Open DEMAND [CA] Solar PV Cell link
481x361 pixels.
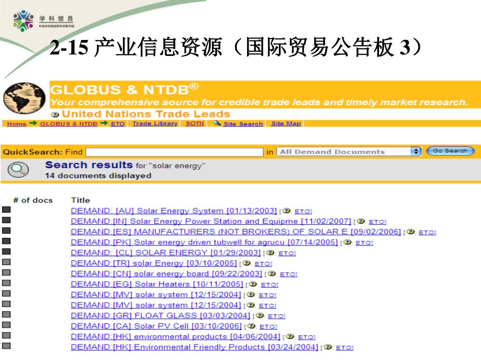(x=156, y=326)
